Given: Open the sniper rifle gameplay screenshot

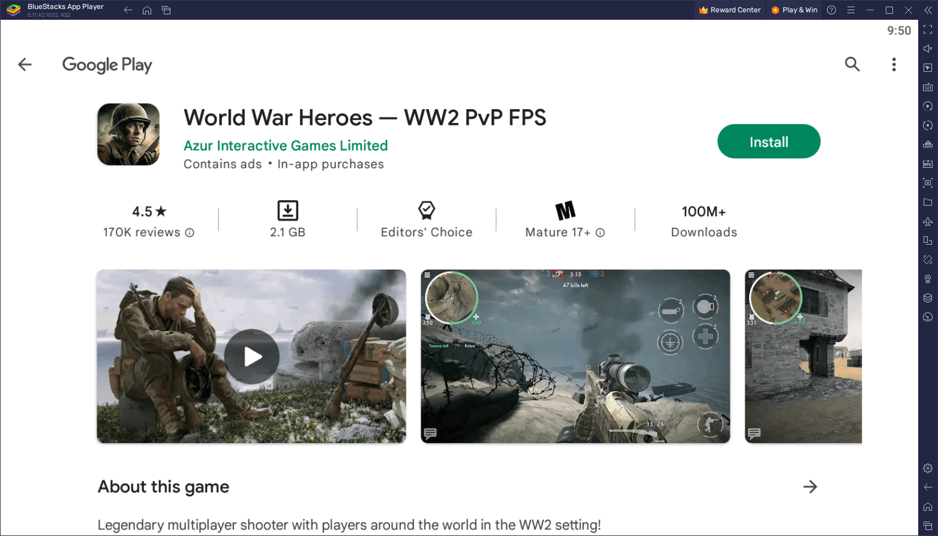Looking at the screenshot, I should [x=576, y=356].
